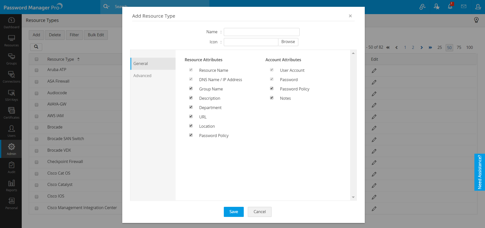The height and width of the screenshot is (228, 485).
Task: Click the Name input field
Action: (x=261, y=32)
